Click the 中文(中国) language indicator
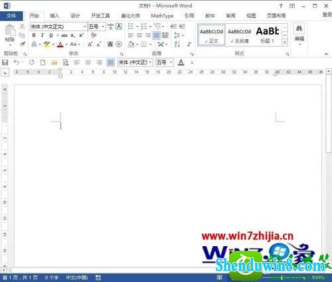 (x=77, y=277)
